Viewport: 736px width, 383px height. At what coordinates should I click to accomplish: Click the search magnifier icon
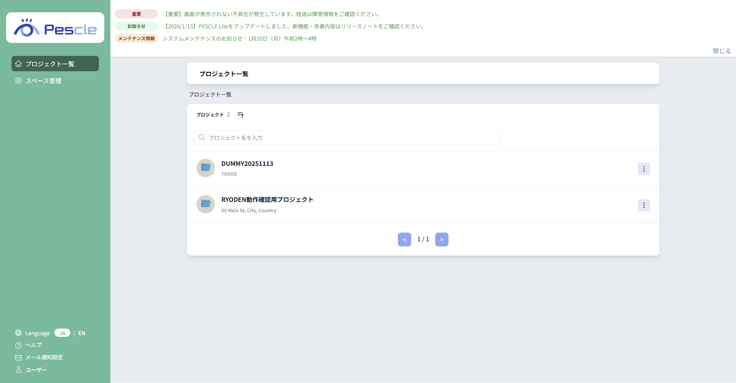click(x=202, y=137)
